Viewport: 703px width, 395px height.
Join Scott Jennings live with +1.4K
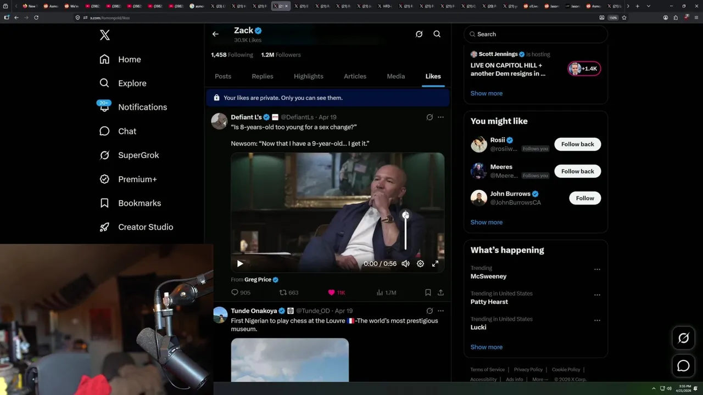[584, 69]
